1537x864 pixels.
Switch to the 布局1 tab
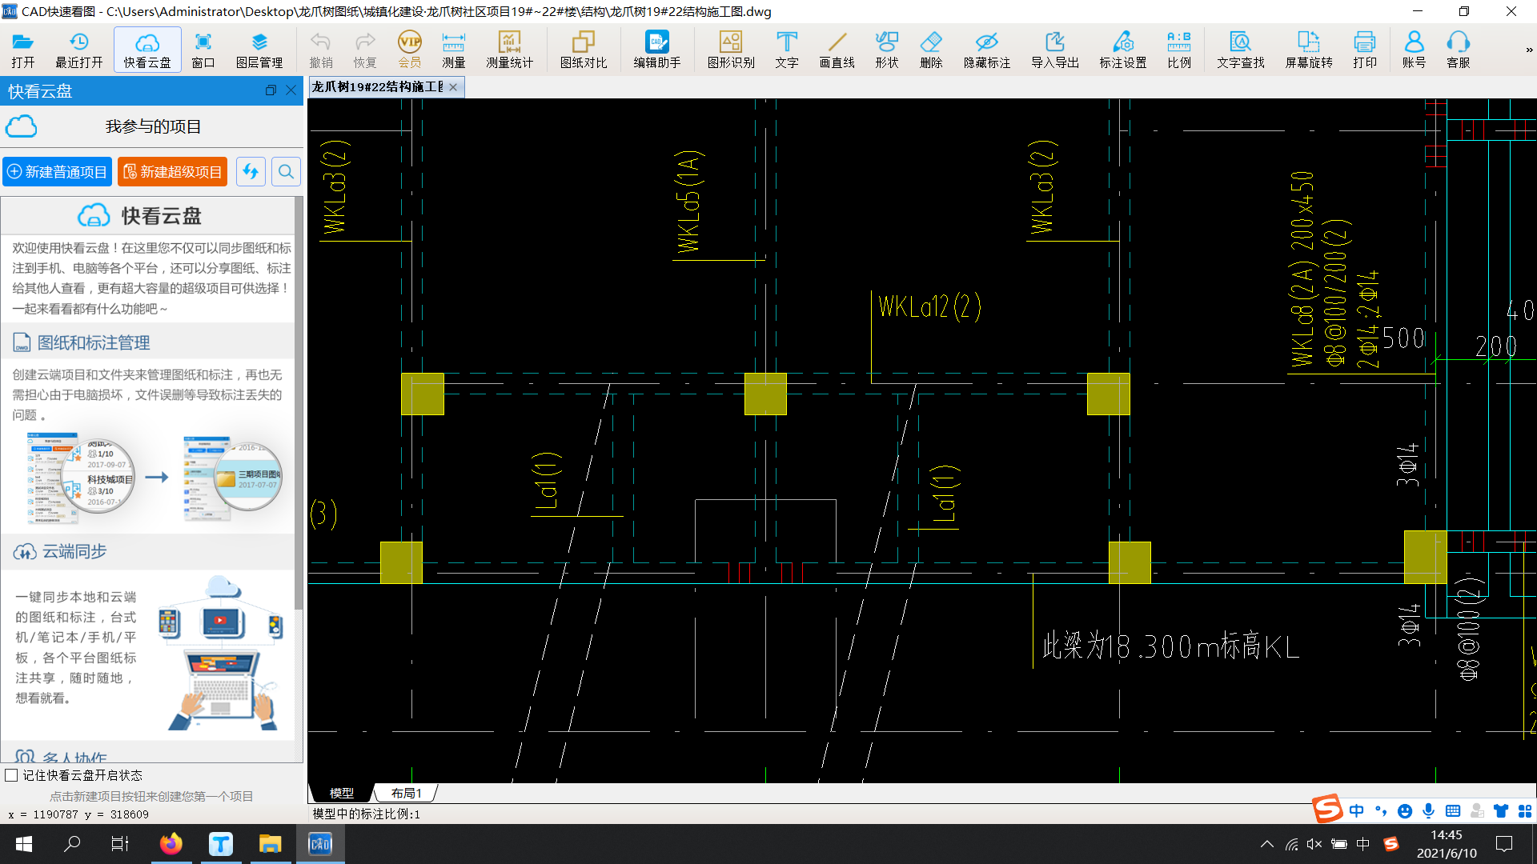[x=407, y=793]
